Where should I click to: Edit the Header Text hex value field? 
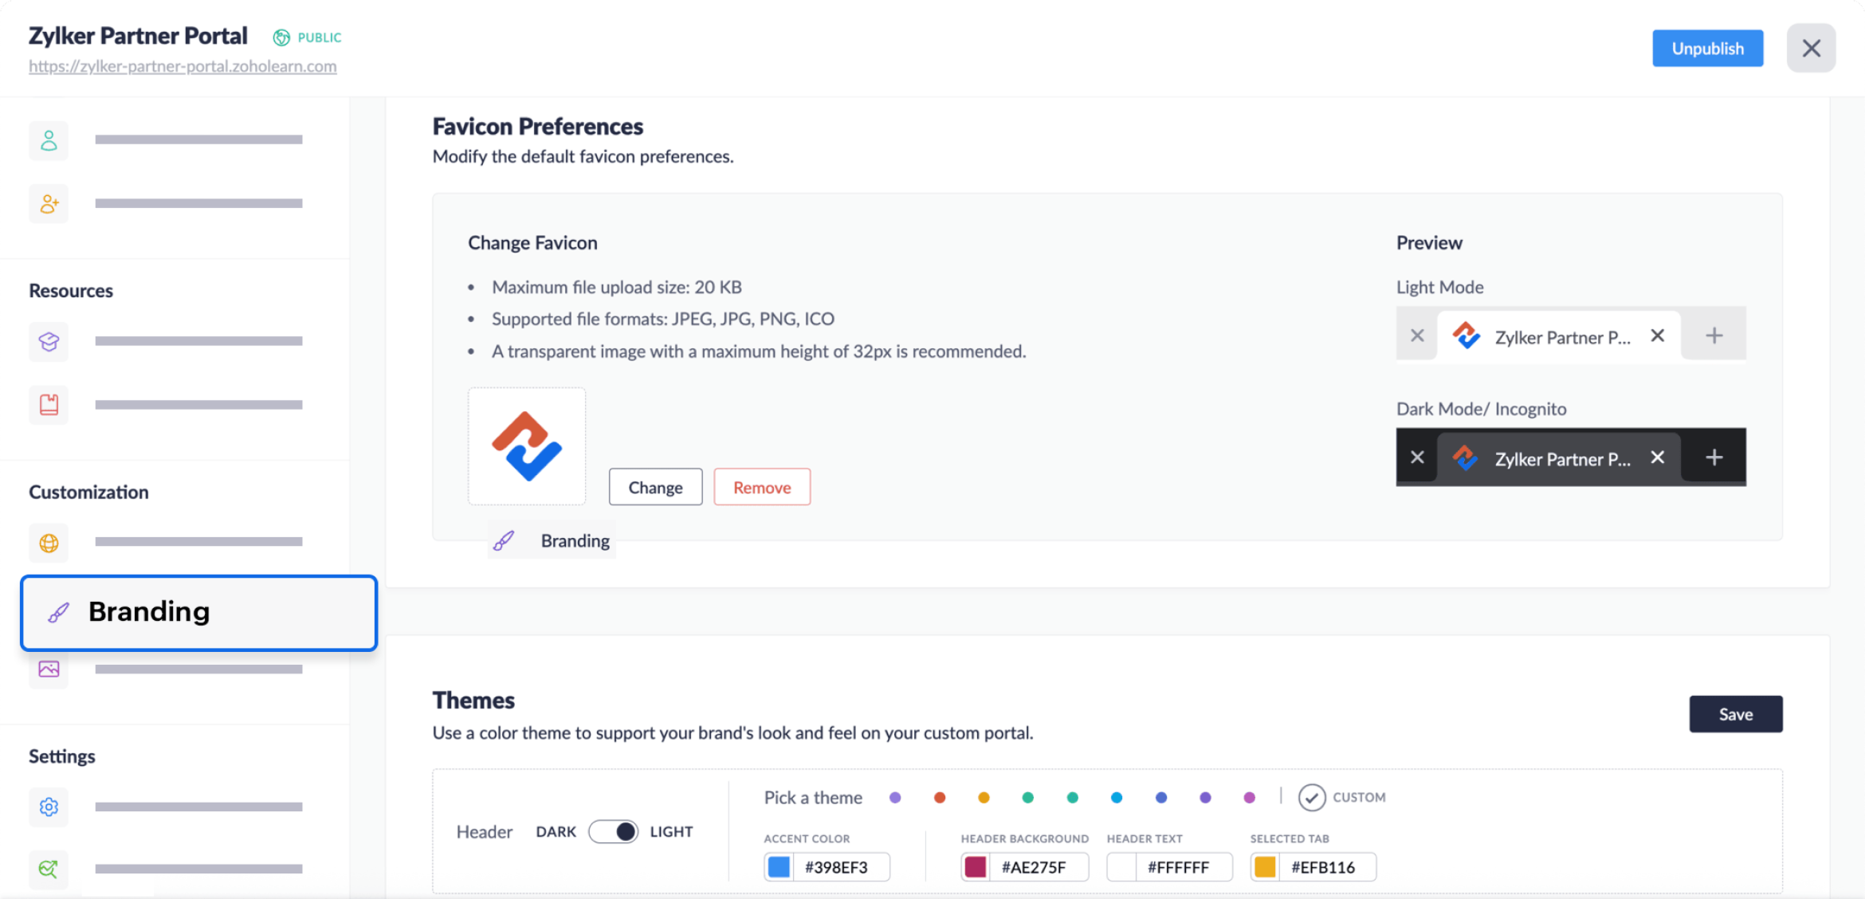[1180, 866]
